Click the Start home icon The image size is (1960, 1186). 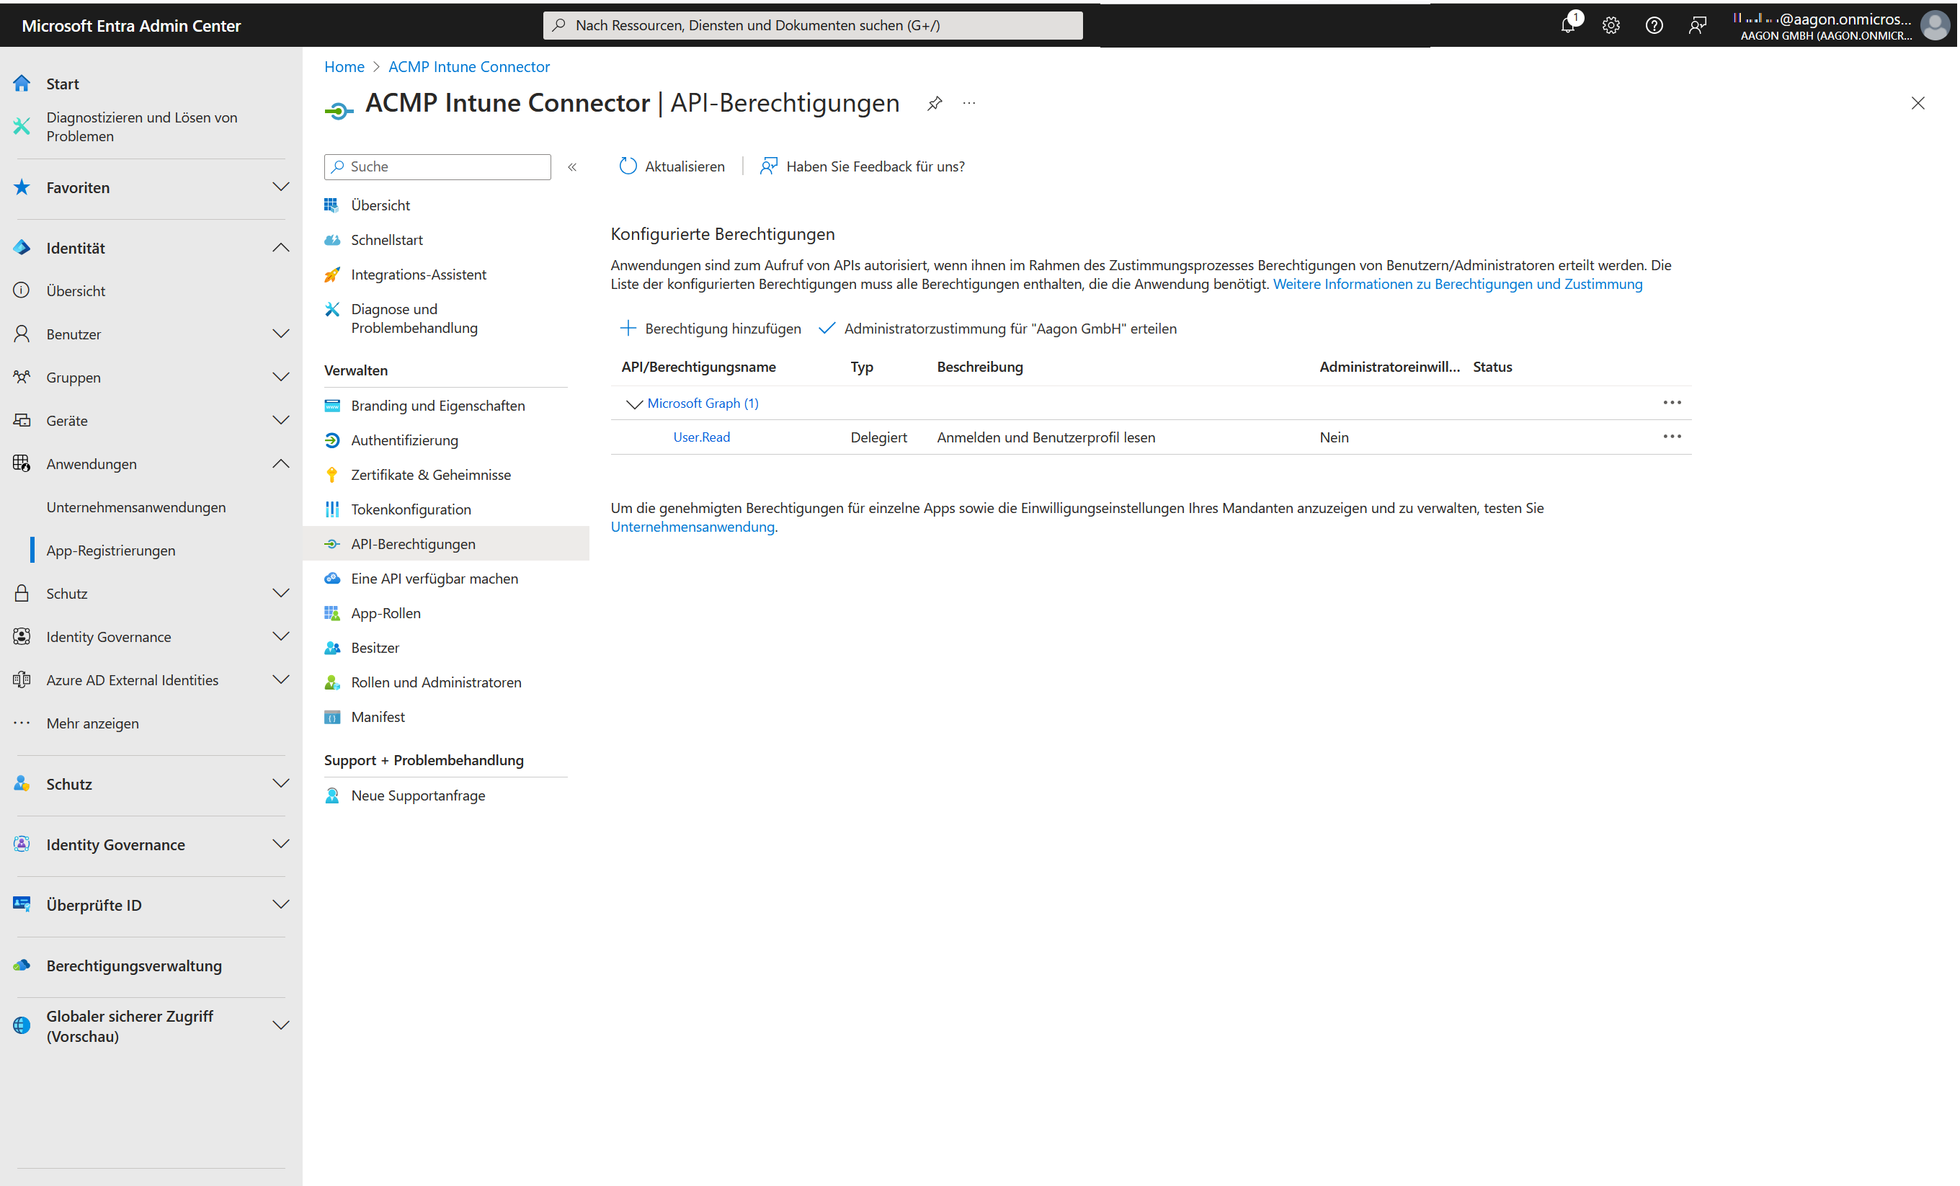22,84
